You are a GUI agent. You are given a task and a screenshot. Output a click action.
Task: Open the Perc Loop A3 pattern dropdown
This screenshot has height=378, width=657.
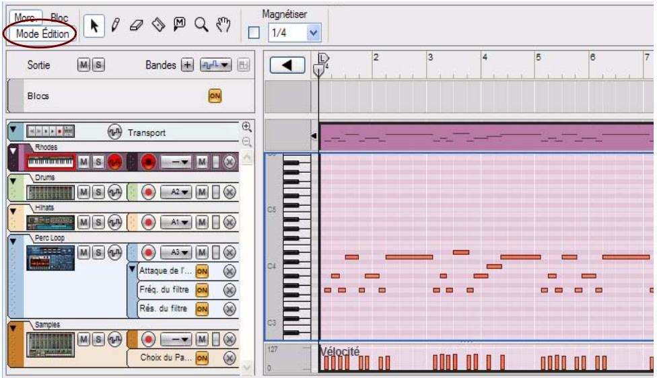[176, 252]
